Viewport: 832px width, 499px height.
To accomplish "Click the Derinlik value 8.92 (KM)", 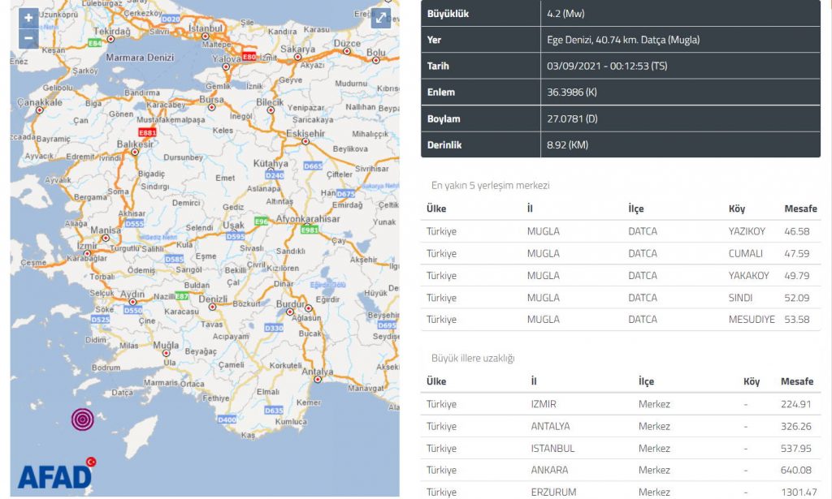I will 568,145.
